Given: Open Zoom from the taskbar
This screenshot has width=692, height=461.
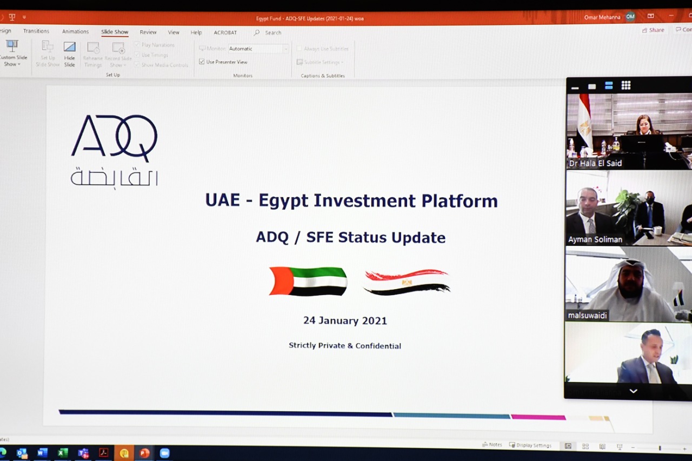Looking at the screenshot, I should pos(164,453).
